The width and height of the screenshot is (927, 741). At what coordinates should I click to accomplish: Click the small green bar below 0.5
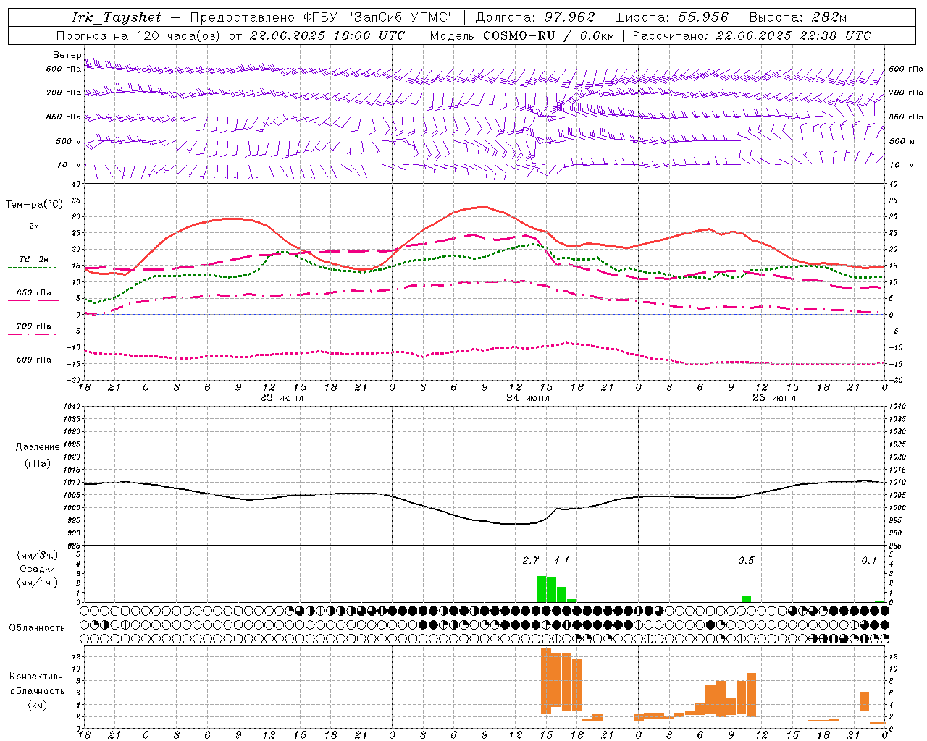point(746,599)
